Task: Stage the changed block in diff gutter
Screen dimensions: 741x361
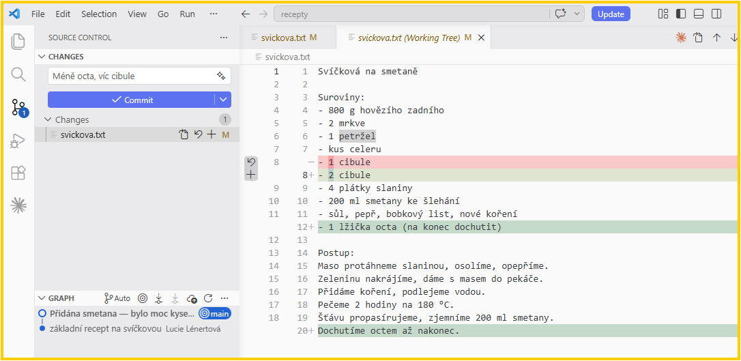Action: coord(251,175)
